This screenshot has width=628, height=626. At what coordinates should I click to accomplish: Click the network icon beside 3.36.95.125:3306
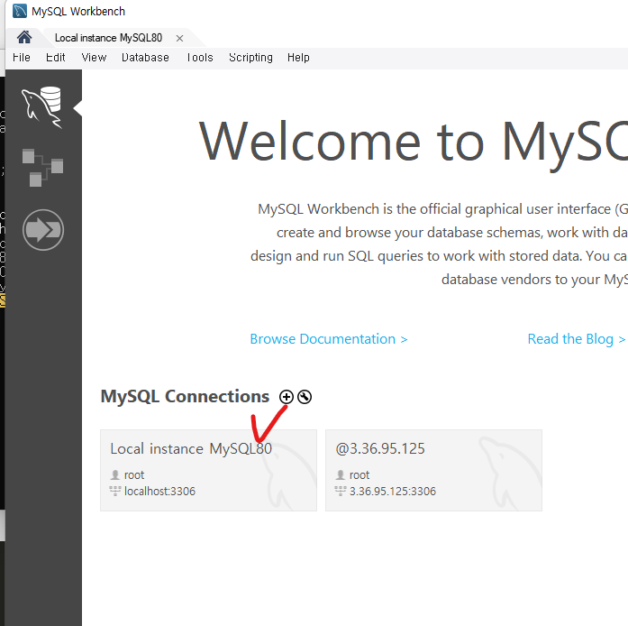340,491
